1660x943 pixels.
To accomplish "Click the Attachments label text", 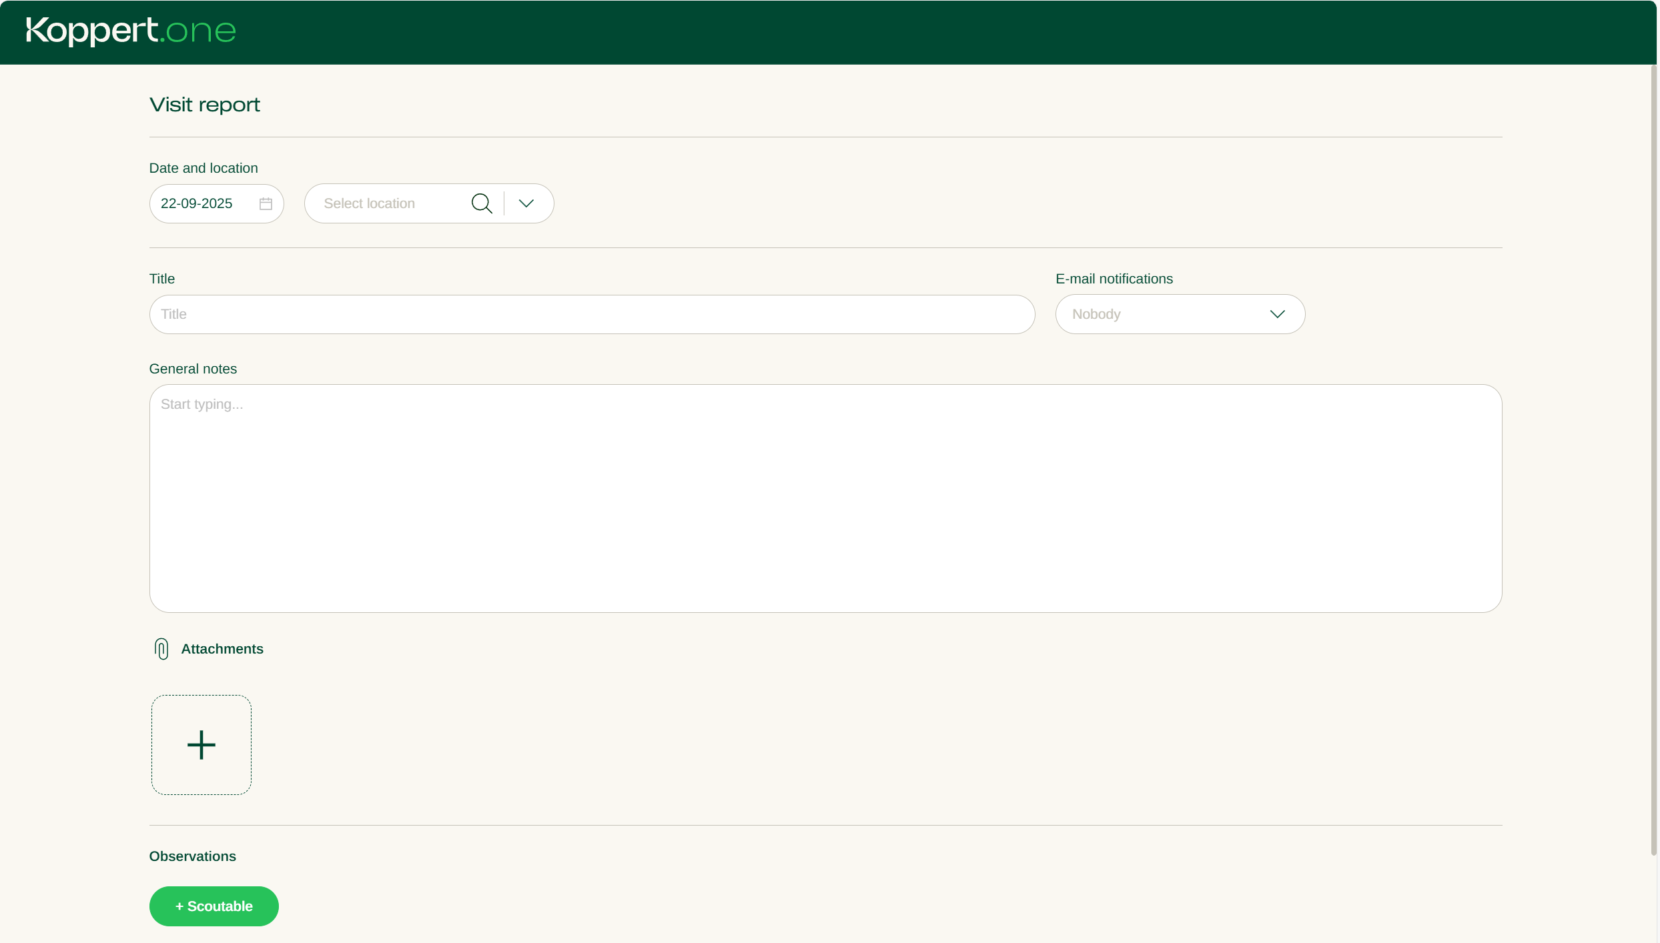I will tap(222, 649).
